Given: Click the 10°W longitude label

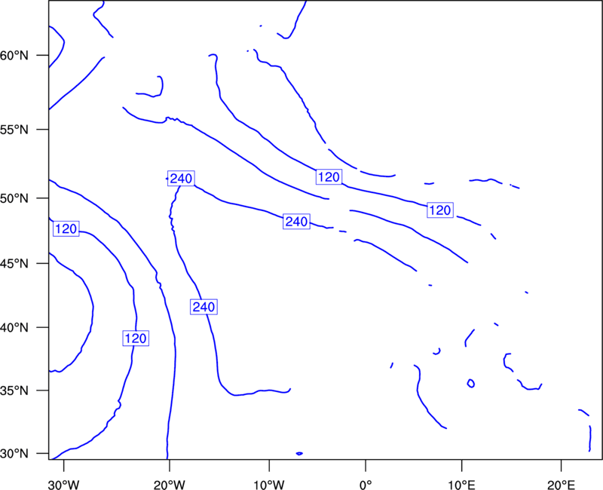Looking at the screenshot, I should [269, 485].
